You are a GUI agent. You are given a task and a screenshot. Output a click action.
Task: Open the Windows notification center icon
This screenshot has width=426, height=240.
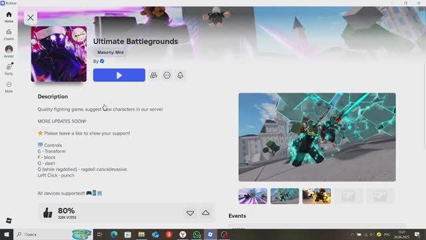coord(417,234)
